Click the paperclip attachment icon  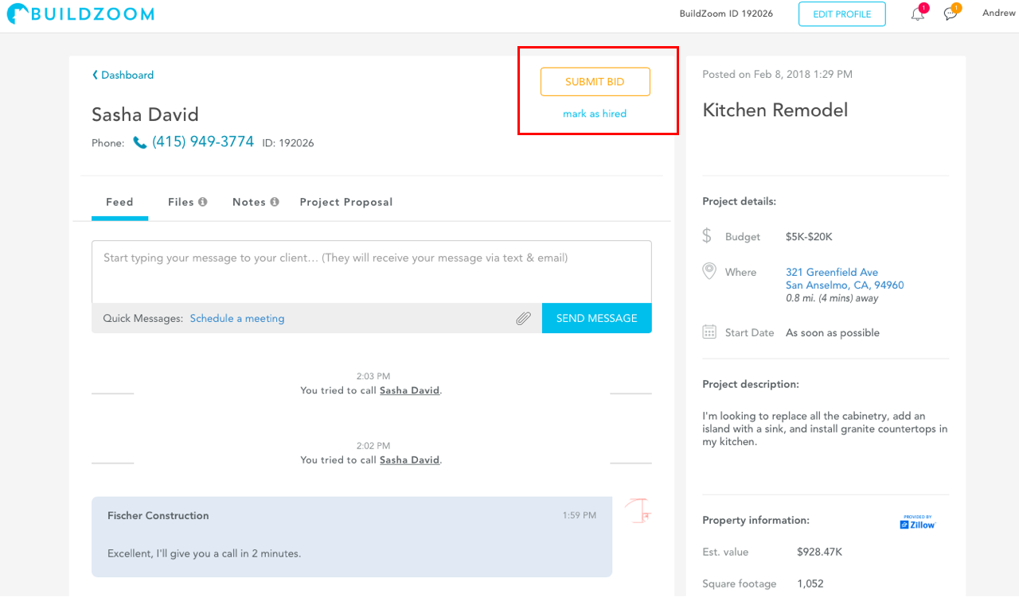coord(523,319)
